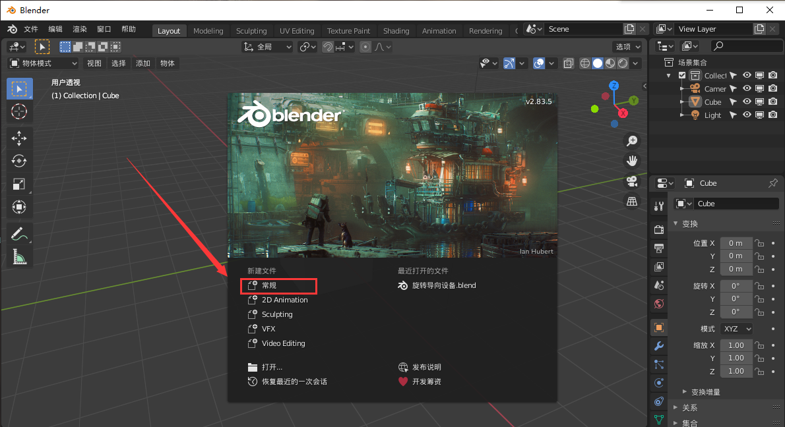Image resolution: width=785 pixels, height=427 pixels.
Task: Toggle lock for Location X
Action: pos(760,244)
